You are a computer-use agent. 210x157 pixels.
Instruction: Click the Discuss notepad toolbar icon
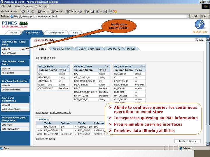click(105, 11)
